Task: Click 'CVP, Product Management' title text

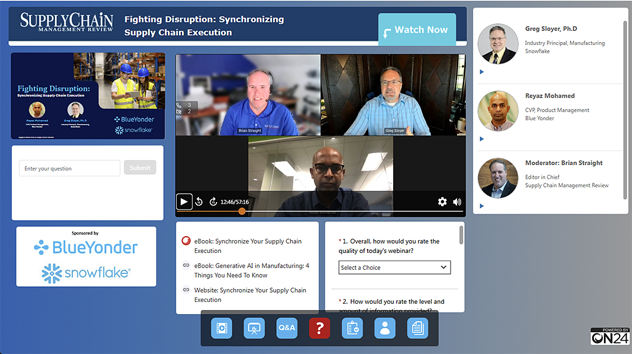Action: (x=557, y=110)
